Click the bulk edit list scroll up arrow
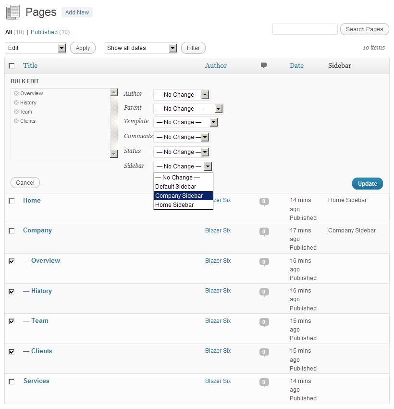The width and height of the screenshot is (394, 409). tap(114, 92)
